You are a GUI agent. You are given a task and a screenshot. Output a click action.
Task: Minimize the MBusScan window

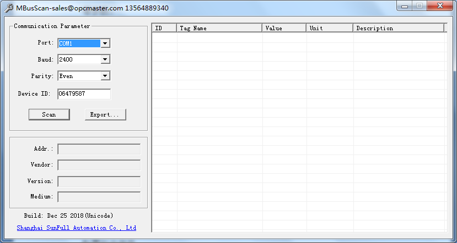(x=405, y=6)
